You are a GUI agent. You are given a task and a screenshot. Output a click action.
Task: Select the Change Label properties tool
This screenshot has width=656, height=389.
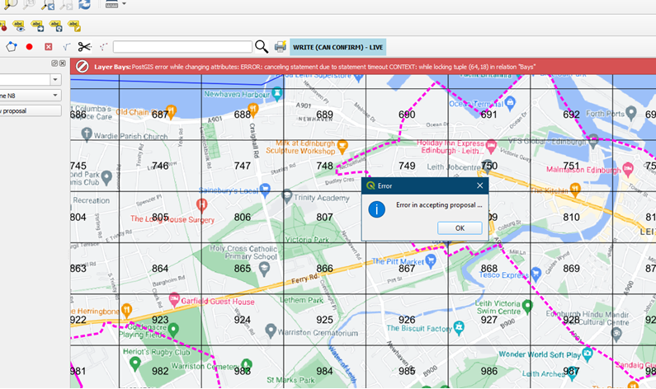point(74,26)
